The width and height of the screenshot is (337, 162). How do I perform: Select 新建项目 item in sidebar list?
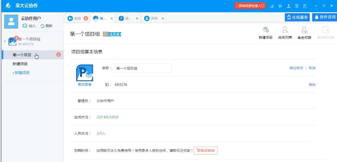[20, 64]
